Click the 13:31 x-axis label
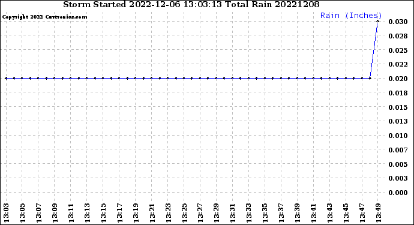Image resolution: width=414 pixels, height=225 pixels. tap(233, 213)
